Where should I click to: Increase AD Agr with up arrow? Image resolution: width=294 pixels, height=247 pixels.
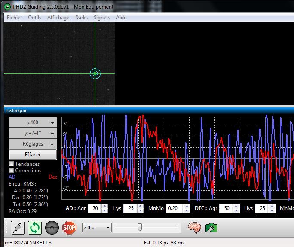(x=104, y=206)
